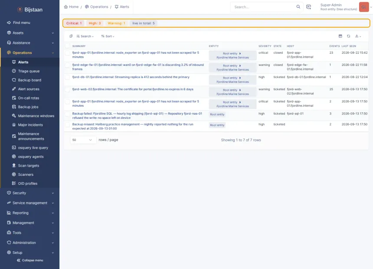373x269 pixels.
Task: Open the export download menu
Action: pos(358,36)
